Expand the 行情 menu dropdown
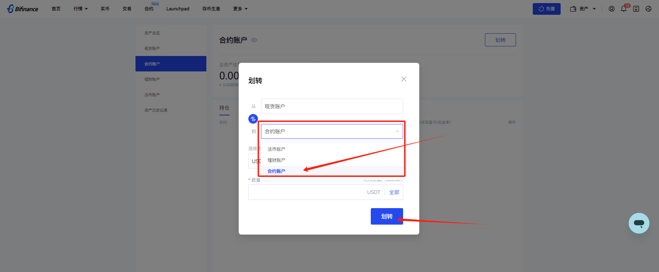 [80, 9]
